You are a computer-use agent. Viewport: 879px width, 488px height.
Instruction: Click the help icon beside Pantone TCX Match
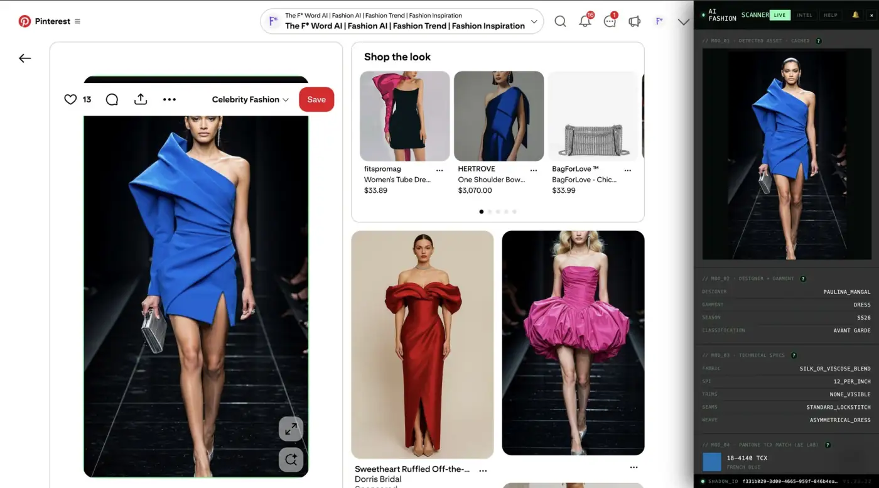pyautogui.click(x=828, y=445)
